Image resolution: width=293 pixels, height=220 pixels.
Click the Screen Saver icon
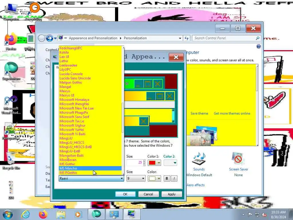click(238, 159)
